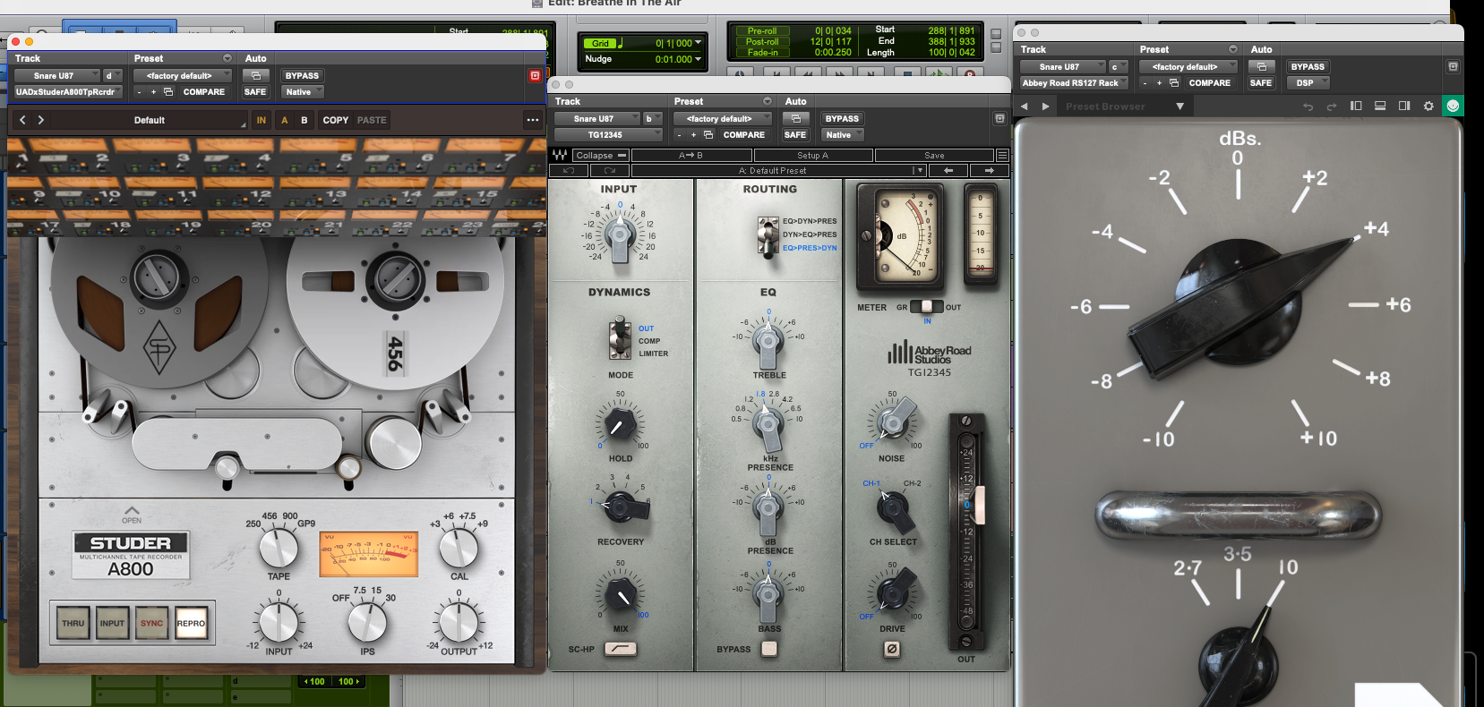Click SAFE in RS127 window
The image size is (1484, 707).
(1261, 83)
